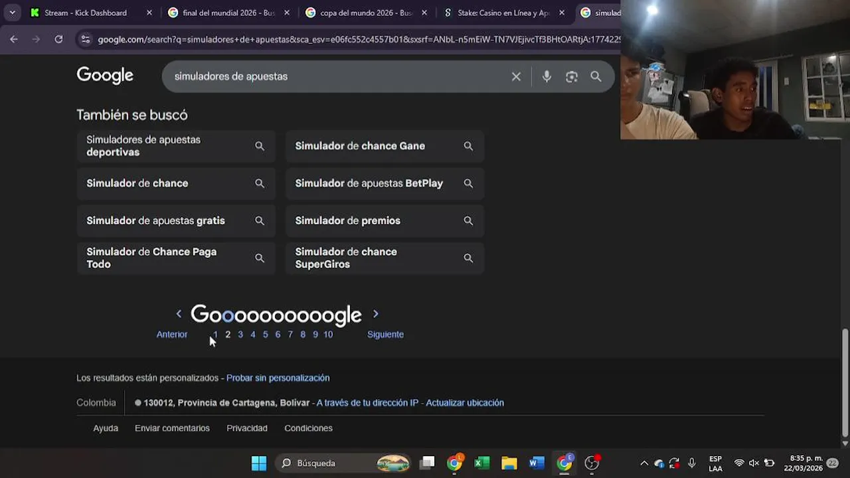Viewport: 850px width, 478px height.
Task: Open Word from the taskbar
Action: click(537, 463)
